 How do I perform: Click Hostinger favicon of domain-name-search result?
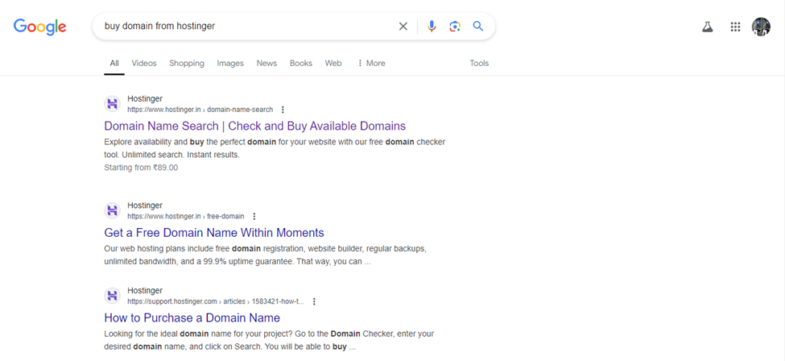coord(113,104)
